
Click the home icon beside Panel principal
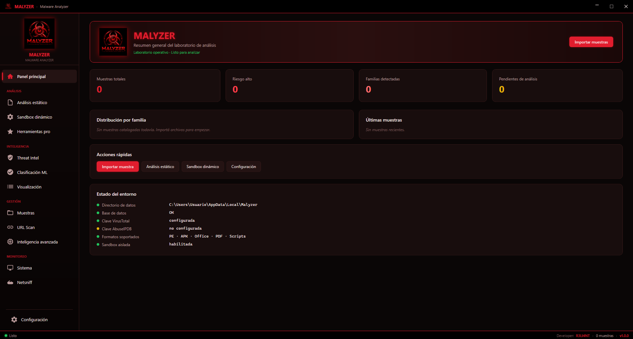point(10,76)
